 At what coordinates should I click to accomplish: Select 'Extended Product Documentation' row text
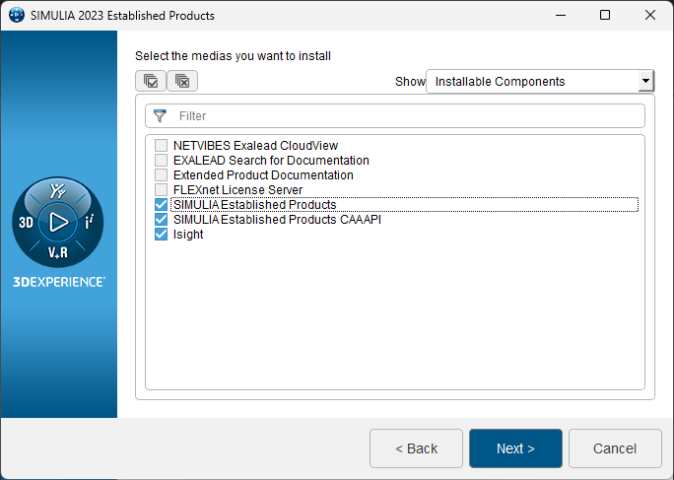263,175
